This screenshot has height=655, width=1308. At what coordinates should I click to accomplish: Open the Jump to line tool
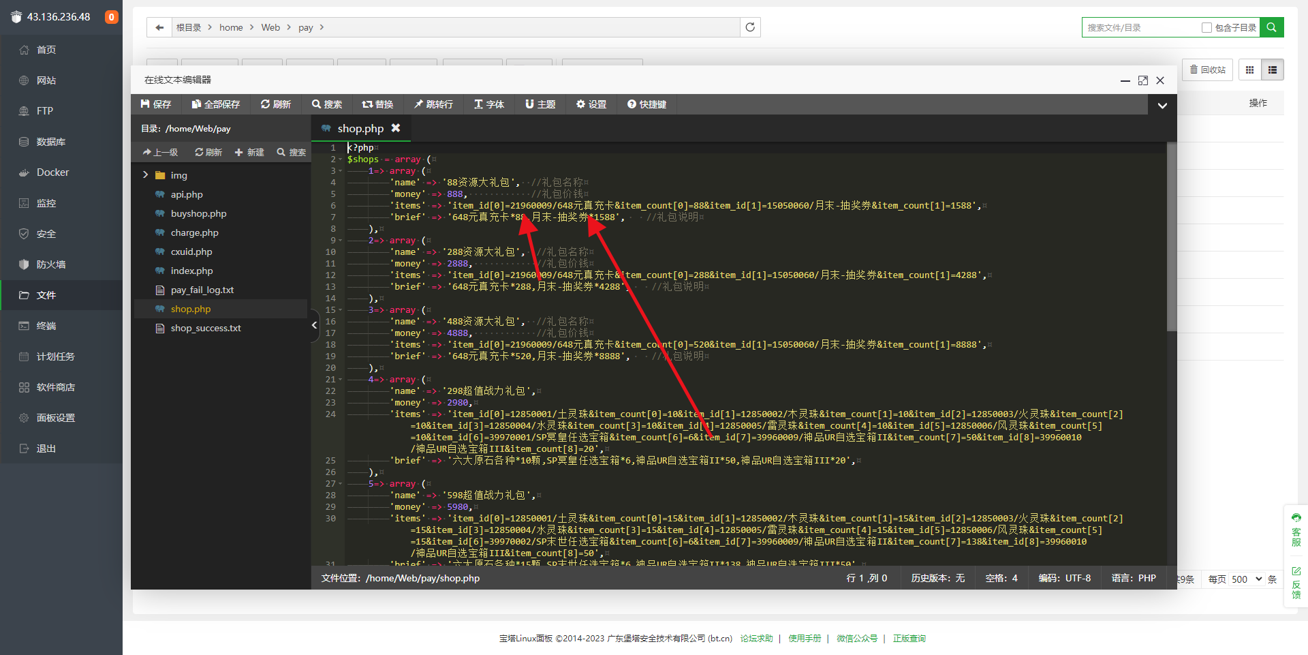433,104
